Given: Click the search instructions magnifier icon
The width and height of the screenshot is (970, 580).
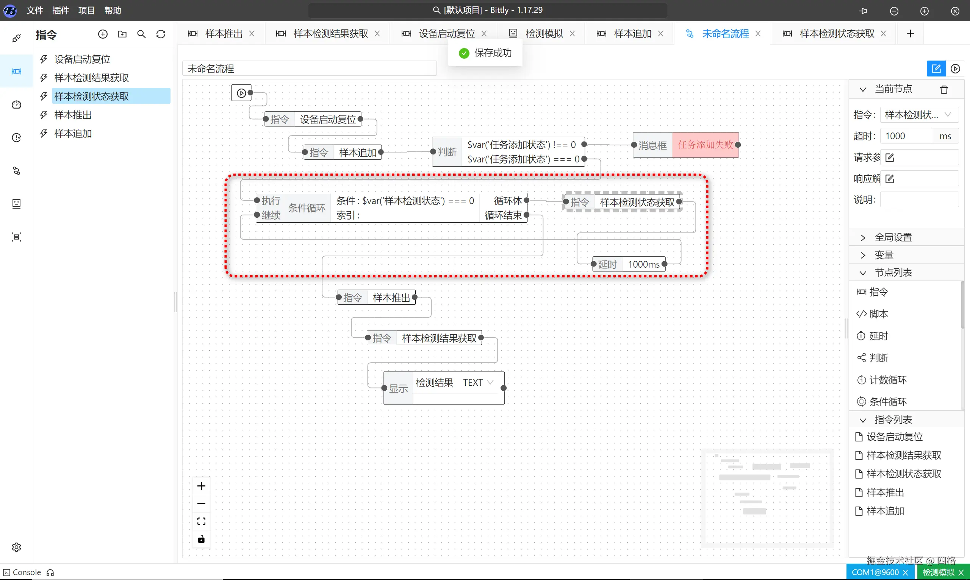Looking at the screenshot, I should point(142,34).
